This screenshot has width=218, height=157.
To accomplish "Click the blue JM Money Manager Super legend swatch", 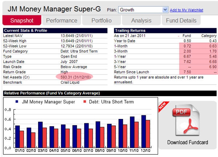I will pyautogui.click(x=17, y=102).
